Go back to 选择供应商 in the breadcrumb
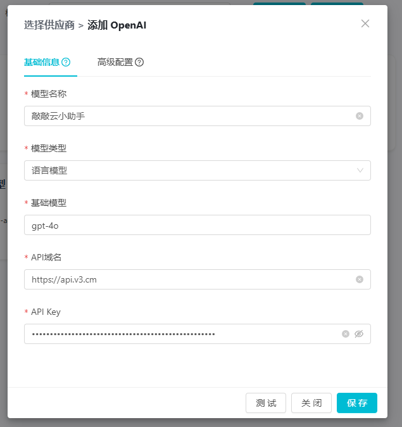The height and width of the screenshot is (427, 402). coord(49,25)
